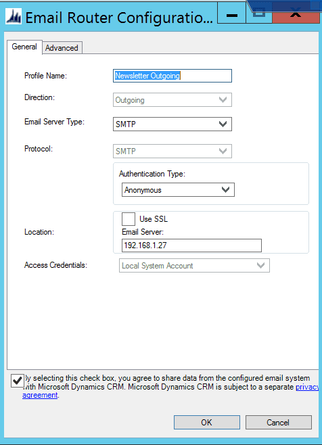The height and width of the screenshot is (445, 322).
Task: Enable the Use SSL checkbox
Action: (x=129, y=219)
